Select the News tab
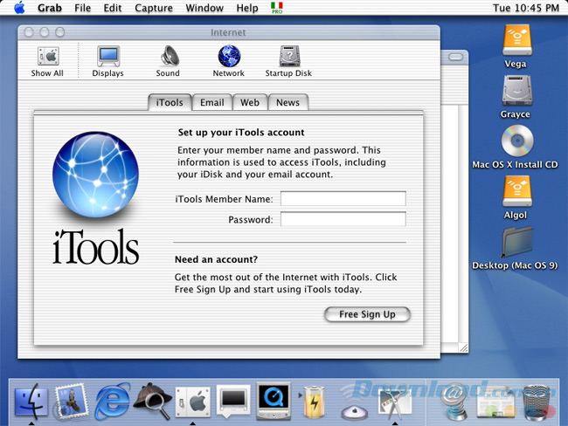This screenshot has width=568, height=426. (x=287, y=102)
